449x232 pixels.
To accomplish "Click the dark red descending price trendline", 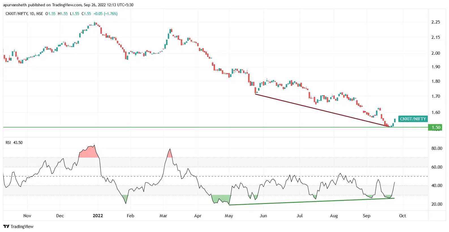I will coord(323,110).
